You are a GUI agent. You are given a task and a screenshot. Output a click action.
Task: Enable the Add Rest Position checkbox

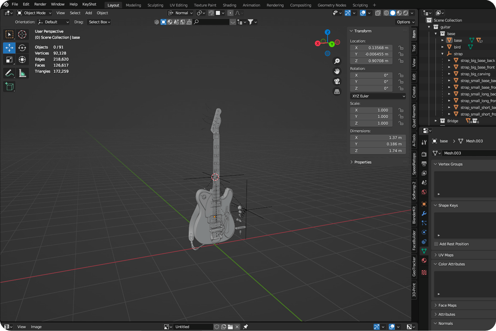[436, 244]
